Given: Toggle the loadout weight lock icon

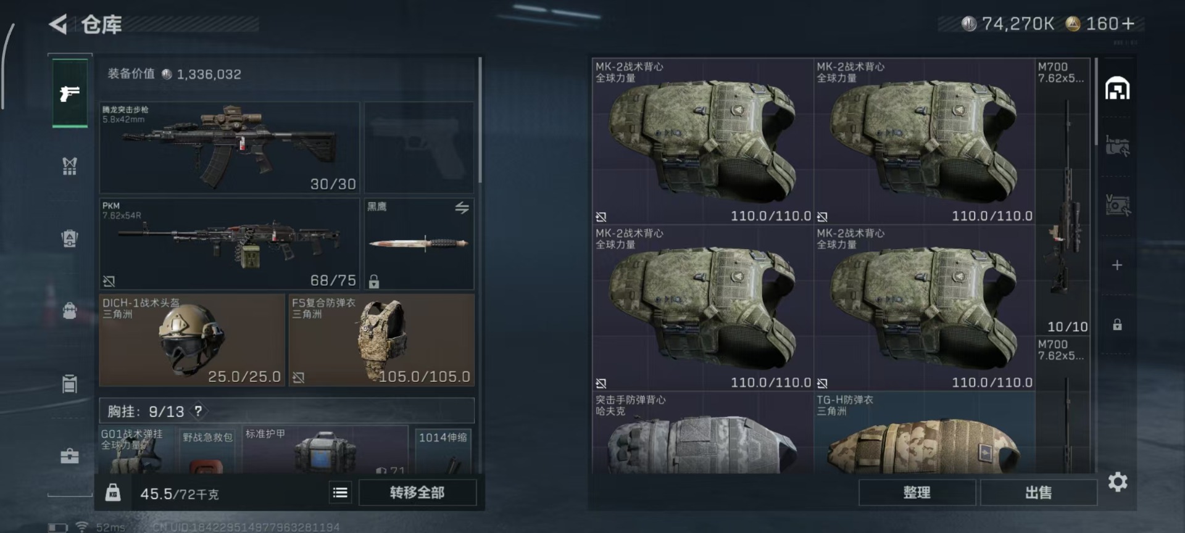Looking at the screenshot, I should 113,492.
